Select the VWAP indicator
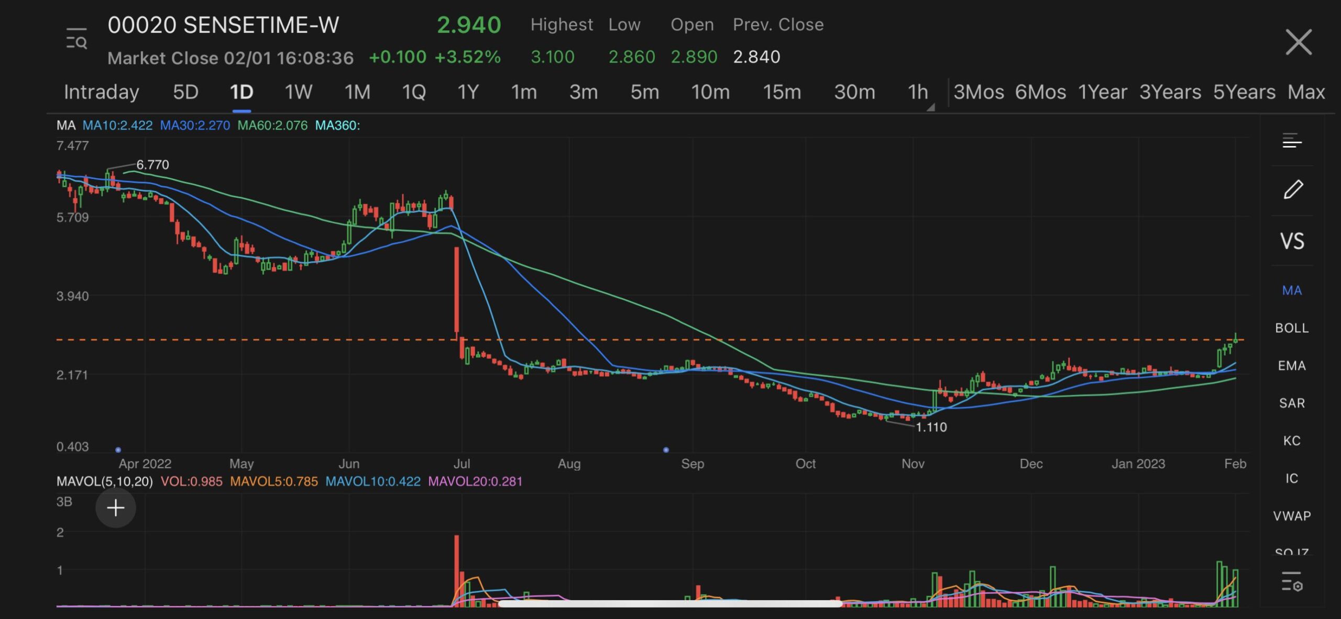Viewport: 1341px width, 619px height. click(1292, 516)
